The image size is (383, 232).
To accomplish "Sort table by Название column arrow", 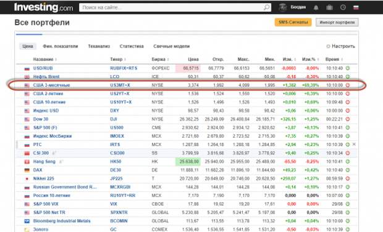I will (x=56, y=60).
